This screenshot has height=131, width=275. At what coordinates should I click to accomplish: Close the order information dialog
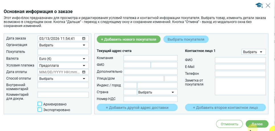click(268, 5)
